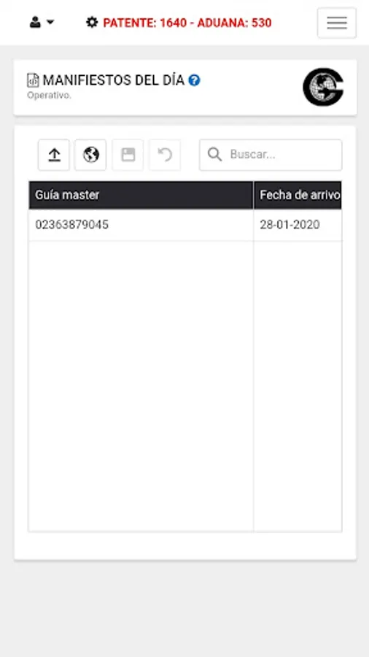The width and height of the screenshot is (369, 657).
Task: Click the globe toolbar button
Action: click(90, 155)
